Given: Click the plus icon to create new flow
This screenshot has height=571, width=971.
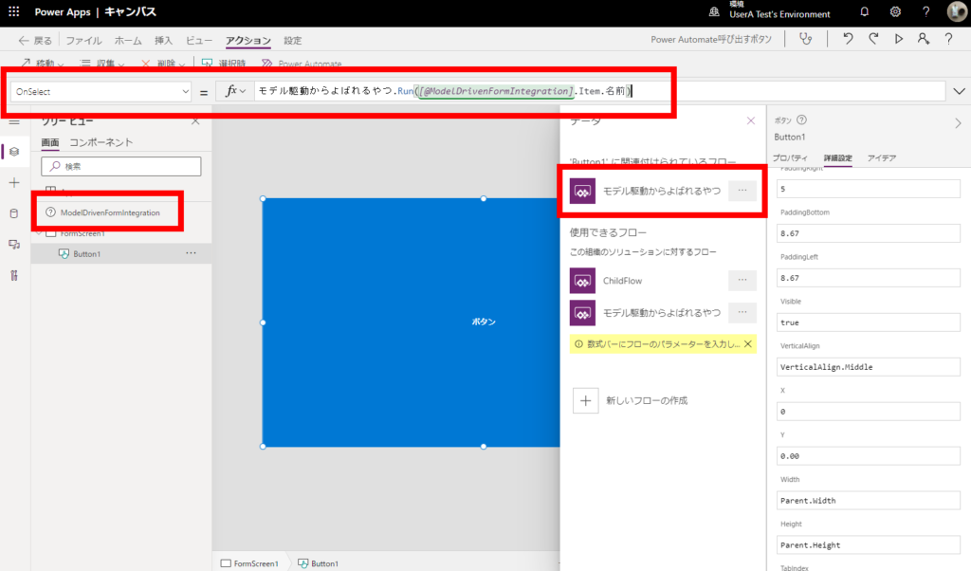Looking at the screenshot, I should [x=585, y=400].
